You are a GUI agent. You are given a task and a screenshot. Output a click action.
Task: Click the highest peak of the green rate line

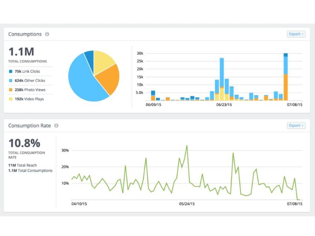[187, 146]
